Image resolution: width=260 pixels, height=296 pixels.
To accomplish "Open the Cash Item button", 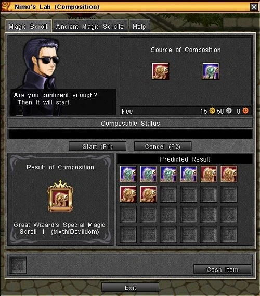I will tap(223, 269).
